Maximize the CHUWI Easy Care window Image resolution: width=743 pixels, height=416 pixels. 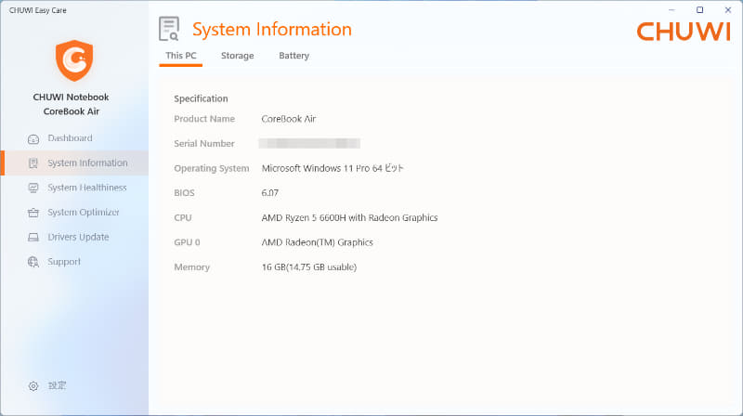699,10
